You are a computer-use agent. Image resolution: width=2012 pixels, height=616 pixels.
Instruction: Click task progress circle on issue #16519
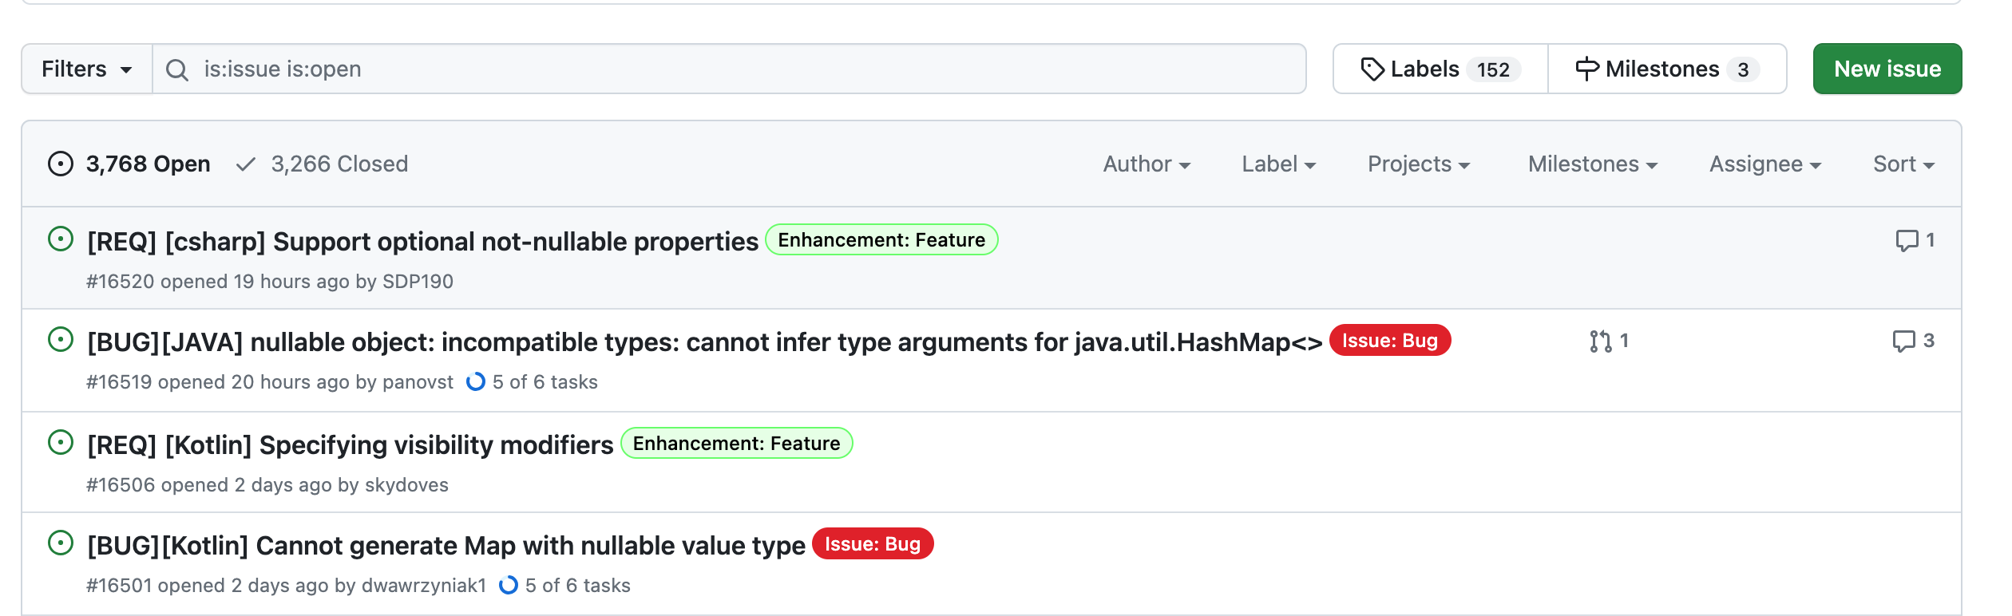coord(476,382)
